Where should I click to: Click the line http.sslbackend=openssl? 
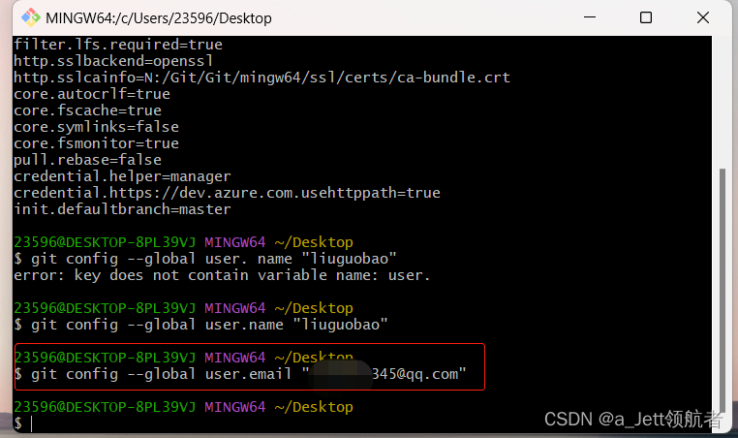tap(113, 61)
